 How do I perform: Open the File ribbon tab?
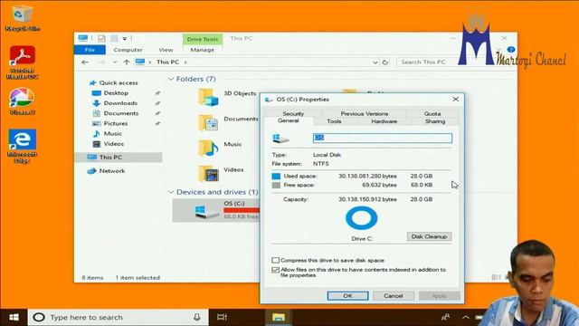point(90,50)
